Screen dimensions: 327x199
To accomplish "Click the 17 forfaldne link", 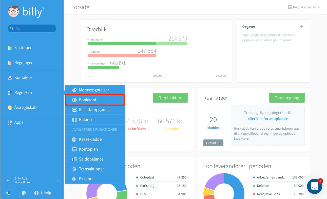I will (137, 129).
